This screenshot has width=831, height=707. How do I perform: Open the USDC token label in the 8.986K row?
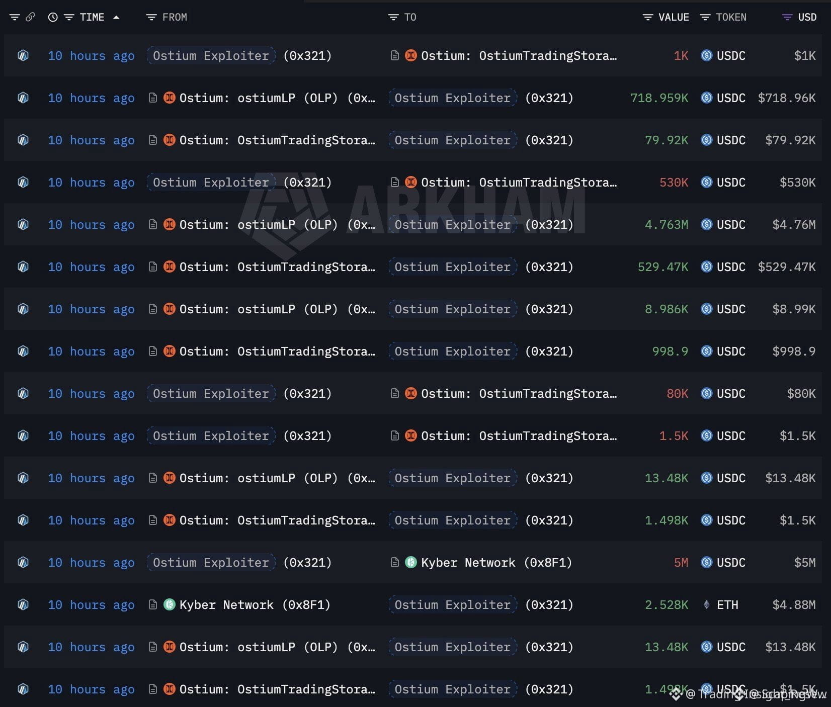click(731, 309)
